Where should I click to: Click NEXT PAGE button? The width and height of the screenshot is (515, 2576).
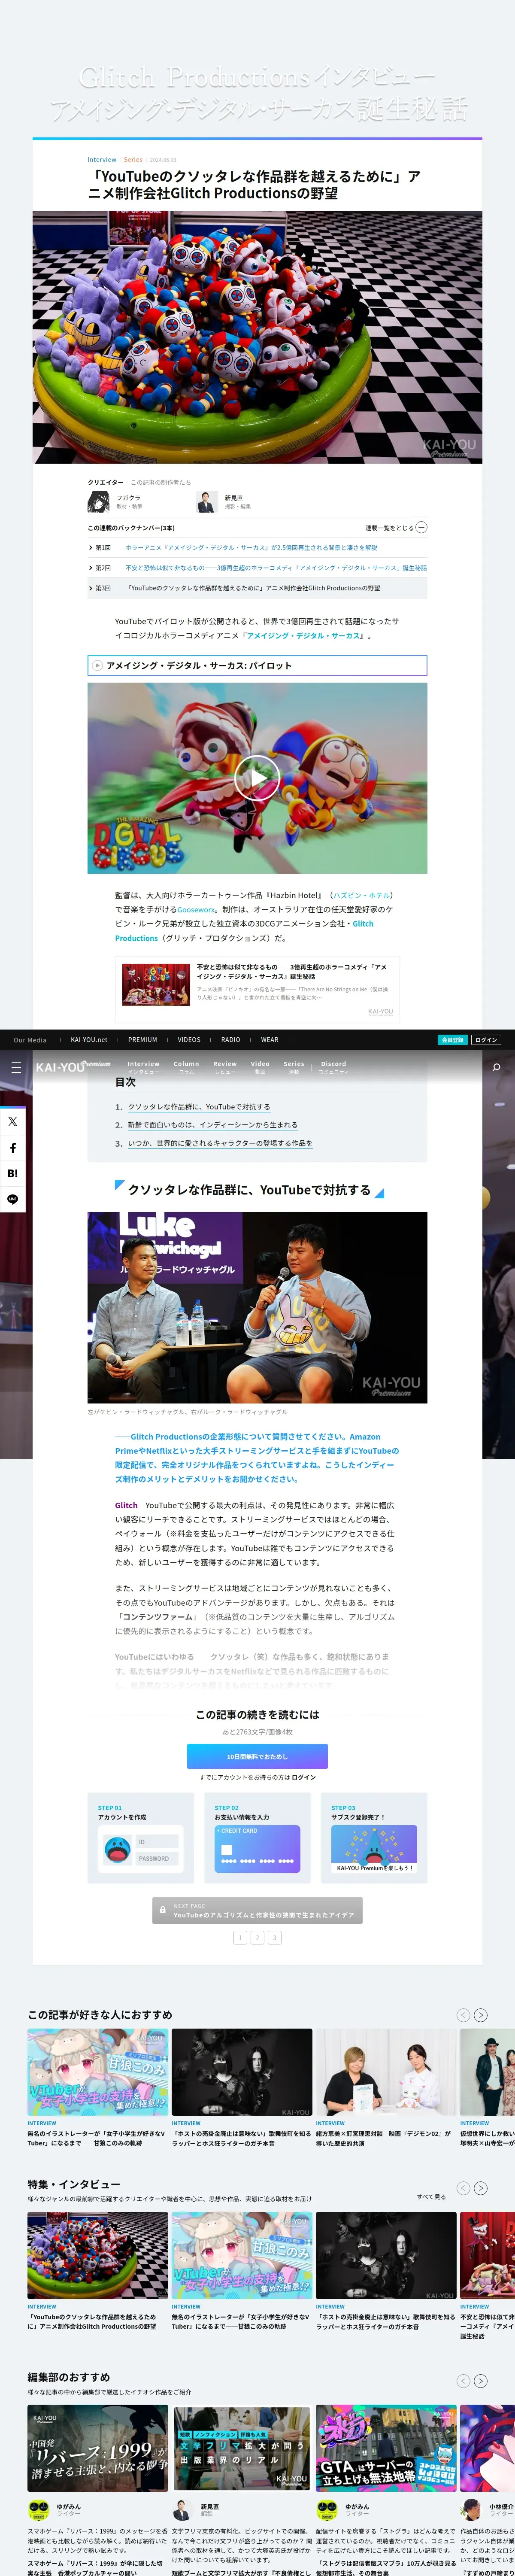pos(257,1910)
